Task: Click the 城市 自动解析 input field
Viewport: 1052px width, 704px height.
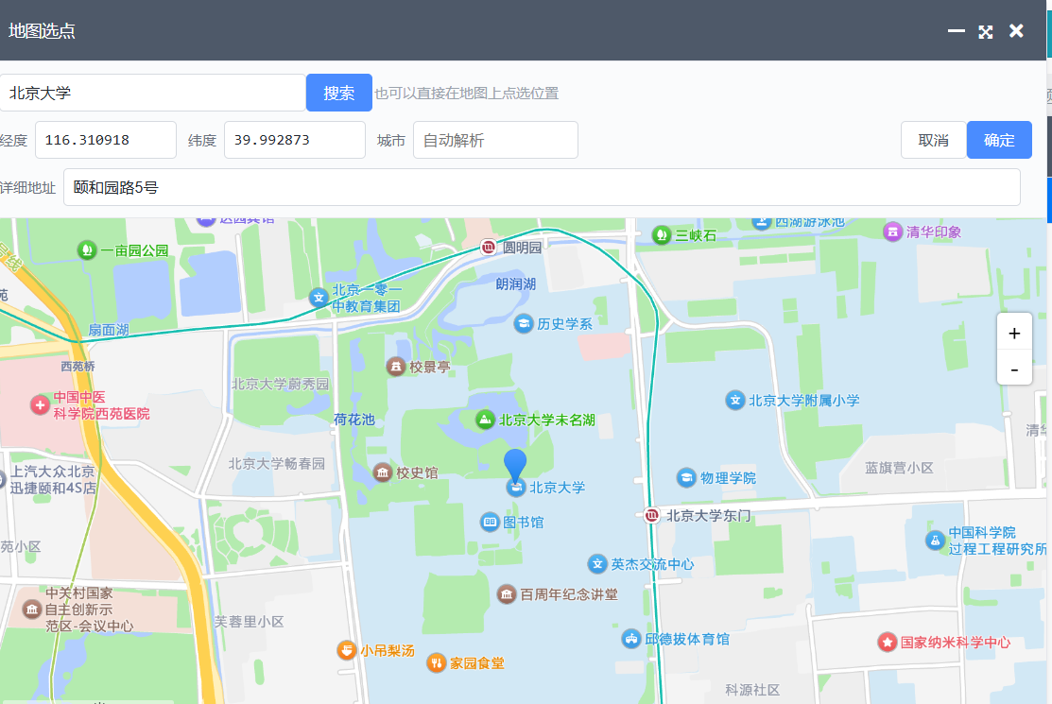Action: click(x=495, y=140)
